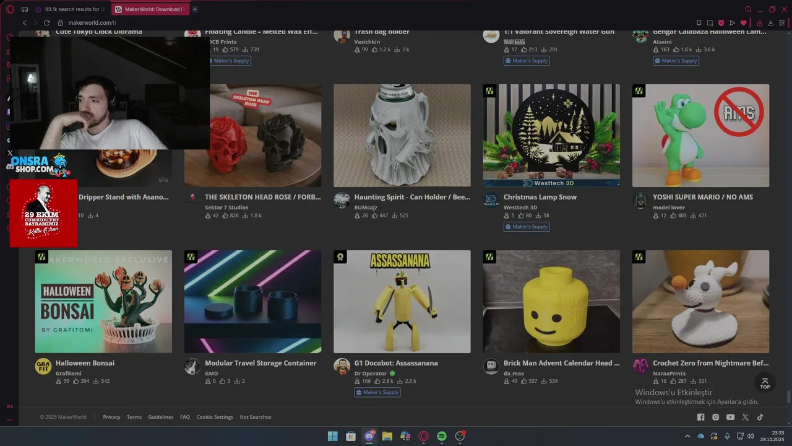Switch to the '33.1k search results' tab
Viewport: 792px width, 446px height.
pyautogui.click(x=70, y=9)
